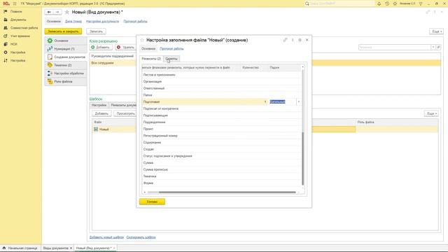The image size is (448, 252).
Task: Select the Ответственный row
Action: coord(221,88)
